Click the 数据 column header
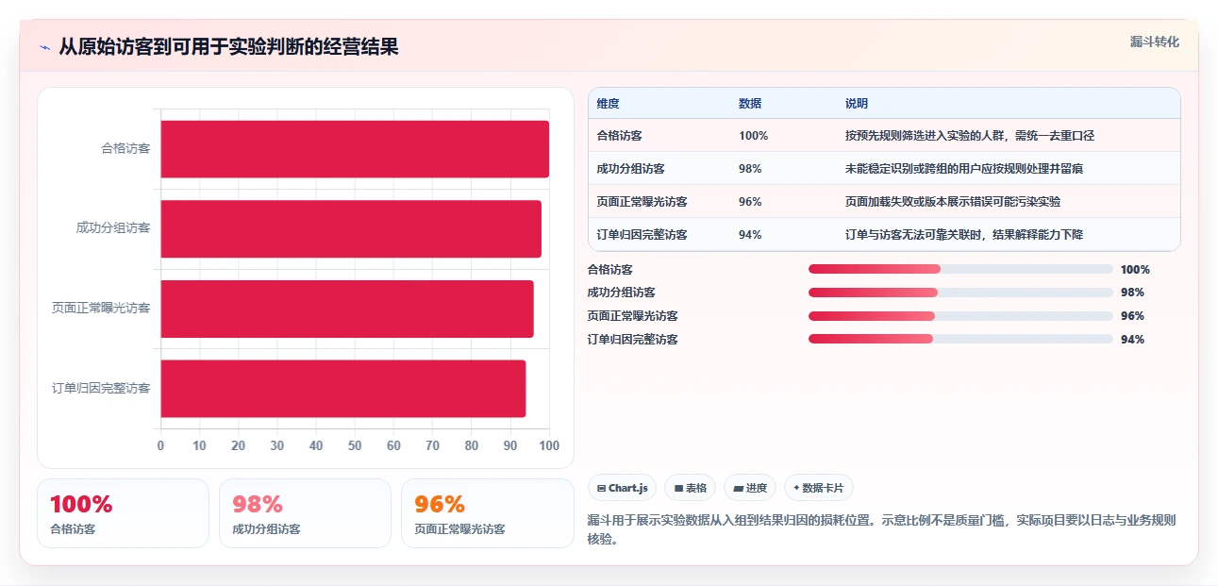Image resolution: width=1218 pixels, height=586 pixels. pyautogui.click(x=750, y=104)
